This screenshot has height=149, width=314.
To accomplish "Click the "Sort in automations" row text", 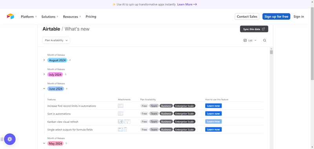I will (x=59, y=114).
